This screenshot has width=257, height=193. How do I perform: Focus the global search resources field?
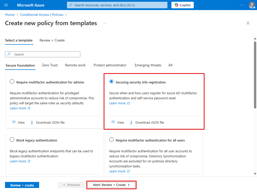[x=117, y=5]
